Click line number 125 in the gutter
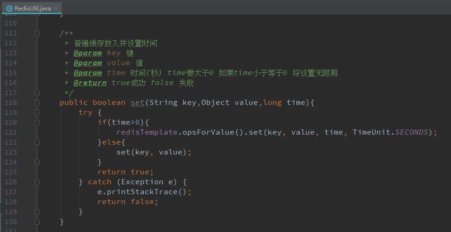This screenshot has height=232, width=451. [x=10, y=172]
